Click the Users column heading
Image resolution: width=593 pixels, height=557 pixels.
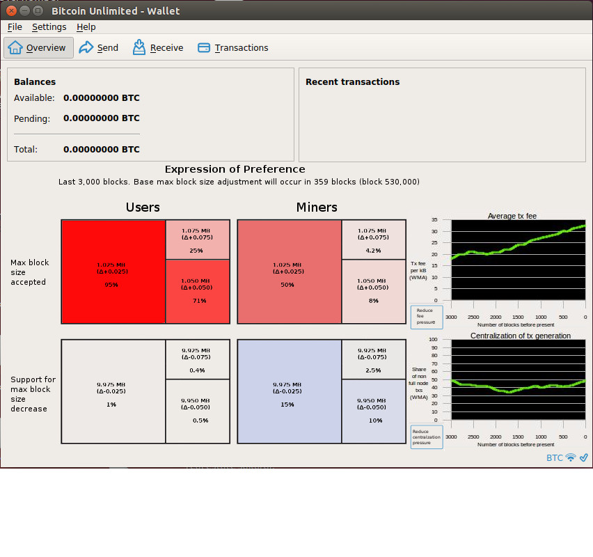143,207
